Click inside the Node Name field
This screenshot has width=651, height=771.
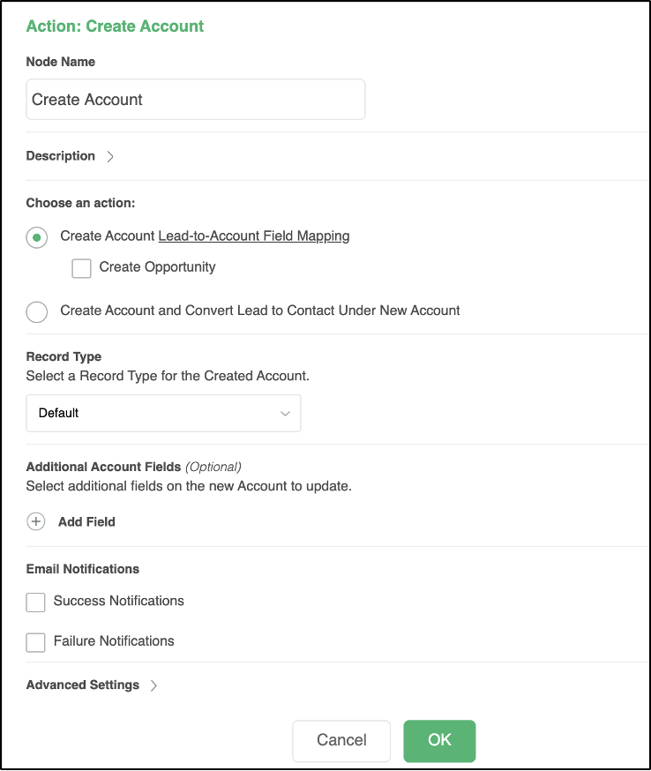click(194, 100)
